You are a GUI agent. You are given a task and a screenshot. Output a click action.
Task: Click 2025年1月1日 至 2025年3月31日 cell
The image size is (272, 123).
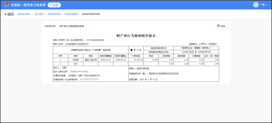point(196,52)
